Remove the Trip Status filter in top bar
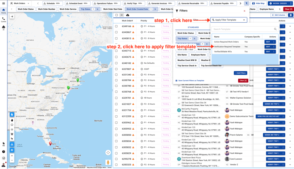 [97, 9]
